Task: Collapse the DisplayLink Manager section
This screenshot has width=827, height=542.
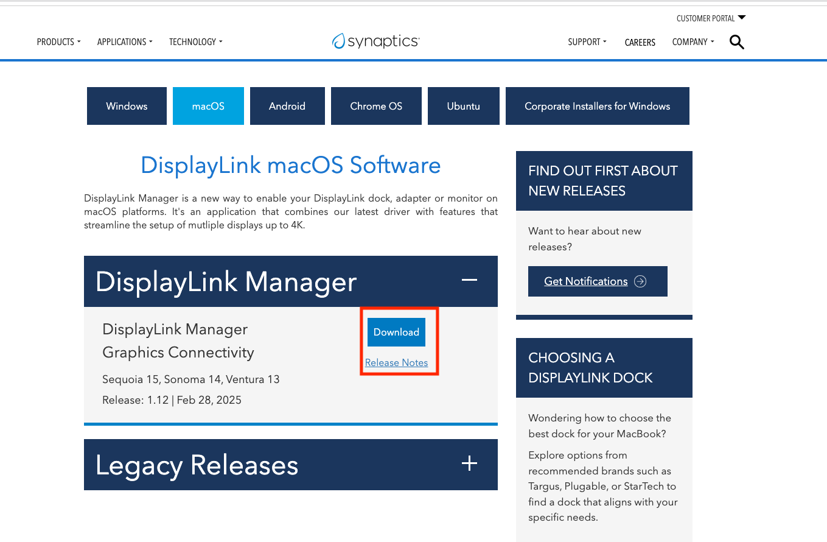Action: coord(469,280)
